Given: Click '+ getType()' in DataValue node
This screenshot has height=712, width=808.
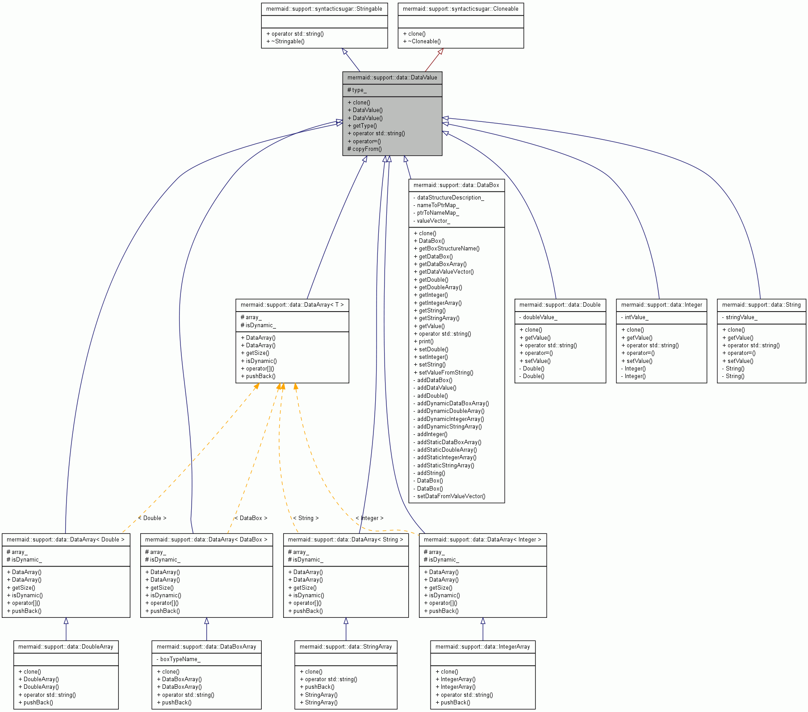Looking at the screenshot, I should pos(362,126).
